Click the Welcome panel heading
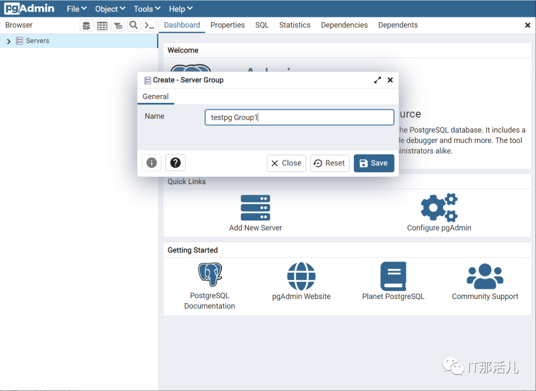This screenshot has height=391, width=536. pyautogui.click(x=183, y=50)
